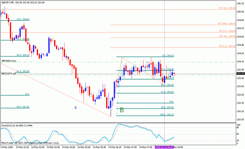The height and width of the screenshot is (149, 245).
Task: Select the green B text label
Action: click(x=122, y=110)
